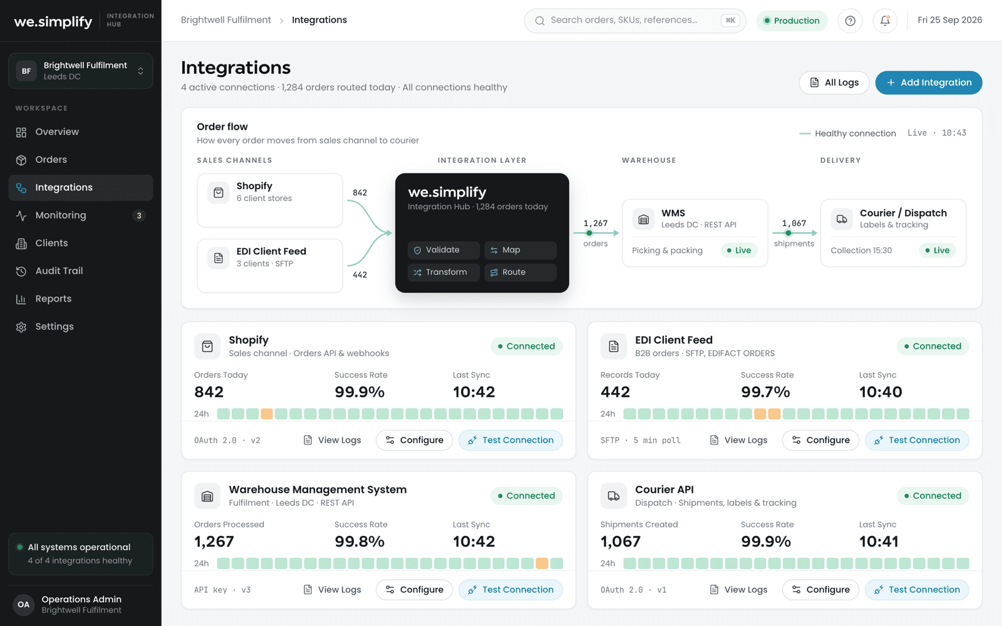The image size is (1002, 626).
Task: Click the orange segment in Shopify 24h bar
Action: [x=267, y=414]
